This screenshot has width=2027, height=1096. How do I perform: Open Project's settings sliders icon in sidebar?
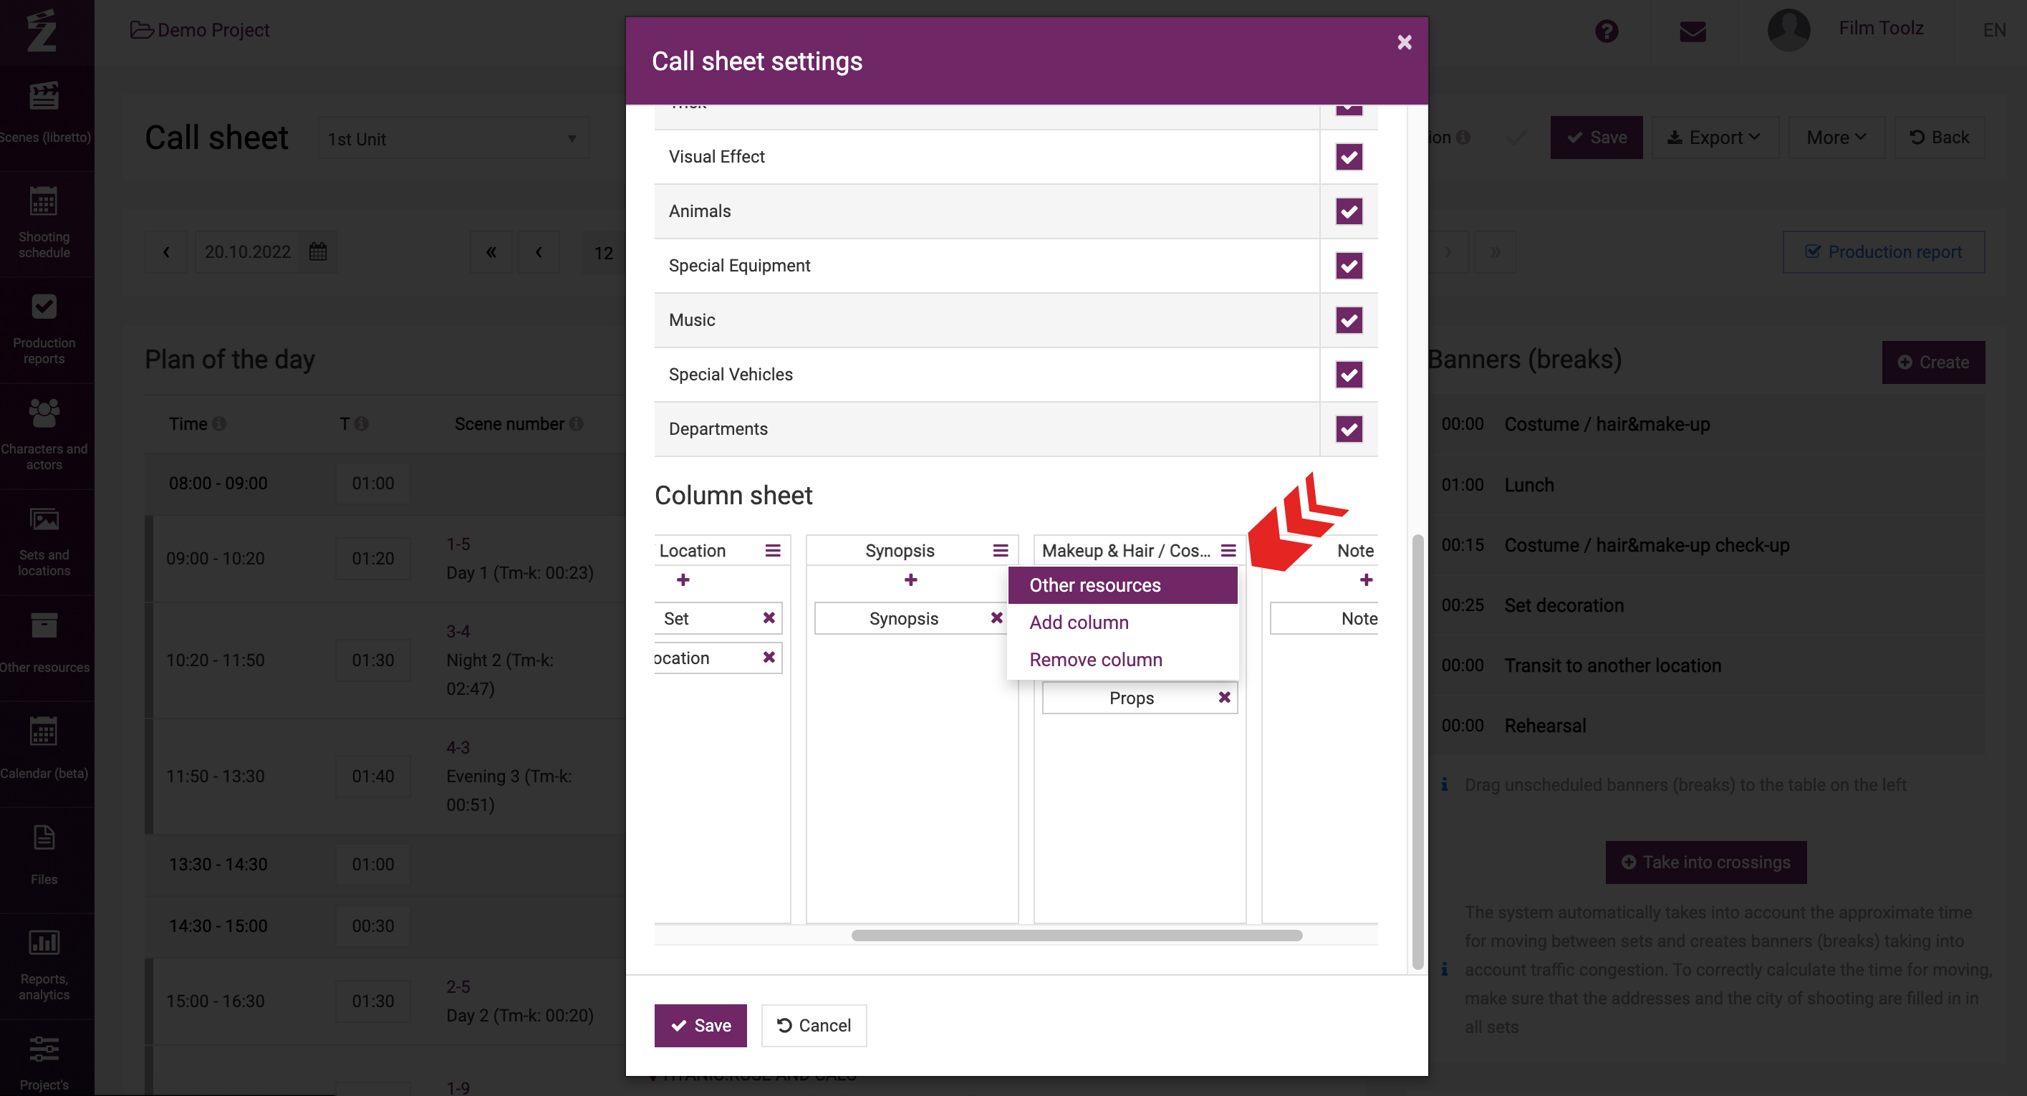pos(44,1049)
